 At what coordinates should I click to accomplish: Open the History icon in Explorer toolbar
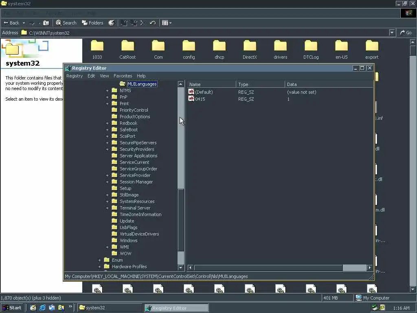(x=112, y=23)
